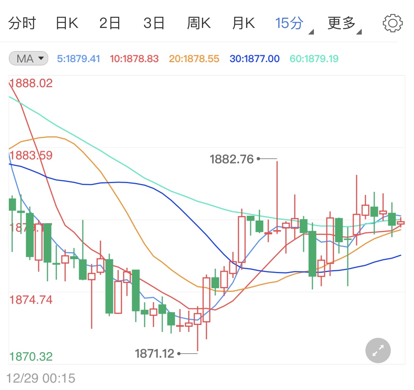Click the MA5 value 5:1879.41
414x390 pixels.
coord(78,58)
